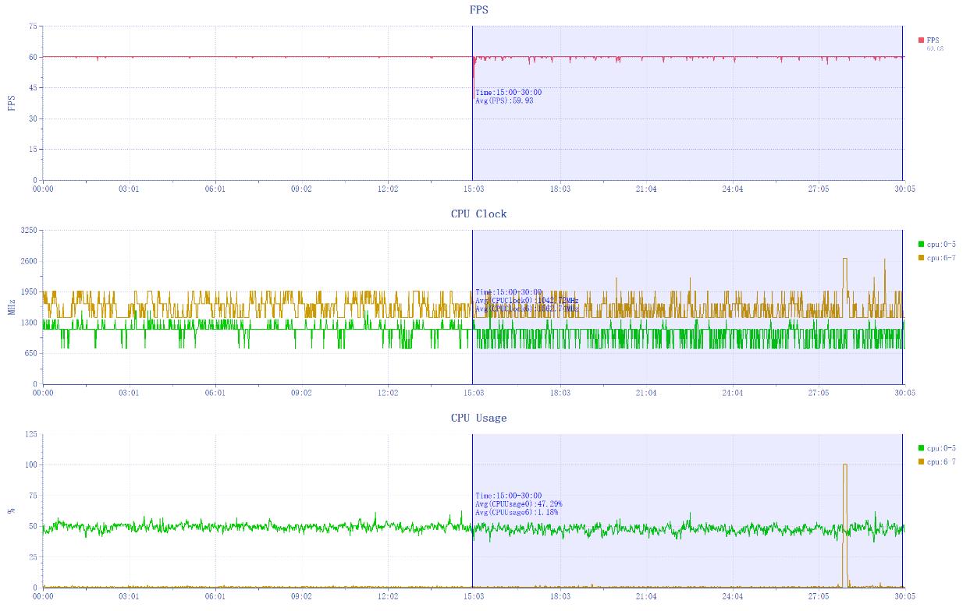Click Time:15:00-30:00 annotation in CPU Clock chart

tap(508, 292)
